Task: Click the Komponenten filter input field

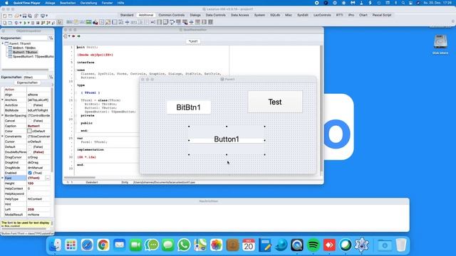Action: pos(35,38)
